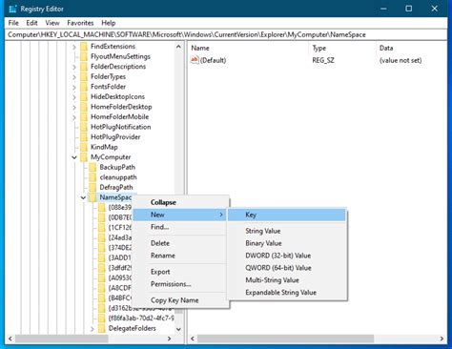
Task: Click the HideDesktopIcons folder icon
Action: point(84,97)
